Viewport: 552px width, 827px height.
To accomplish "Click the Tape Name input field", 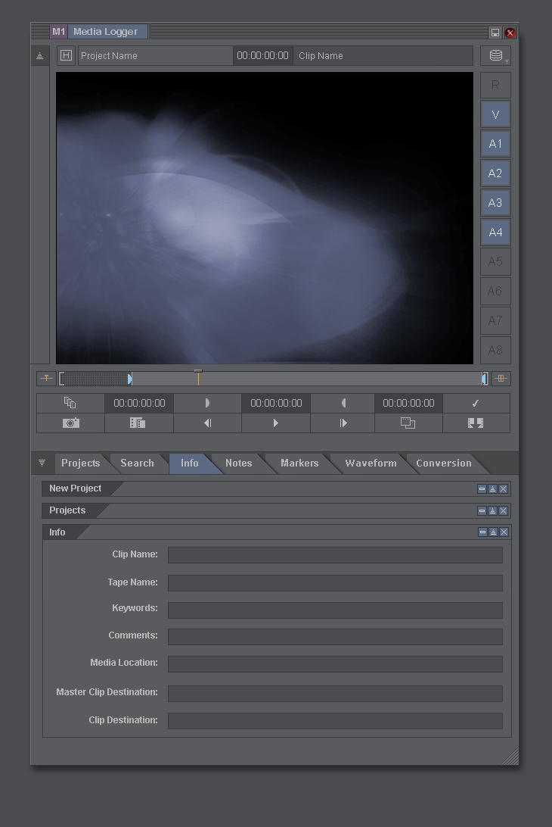I will pyautogui.click(x=335, y=583).
